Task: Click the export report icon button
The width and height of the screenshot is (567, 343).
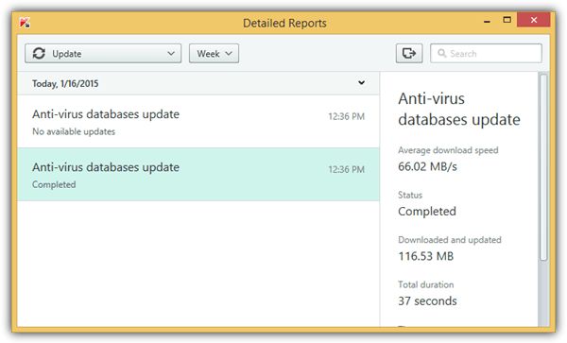Action: pos(409,54)
